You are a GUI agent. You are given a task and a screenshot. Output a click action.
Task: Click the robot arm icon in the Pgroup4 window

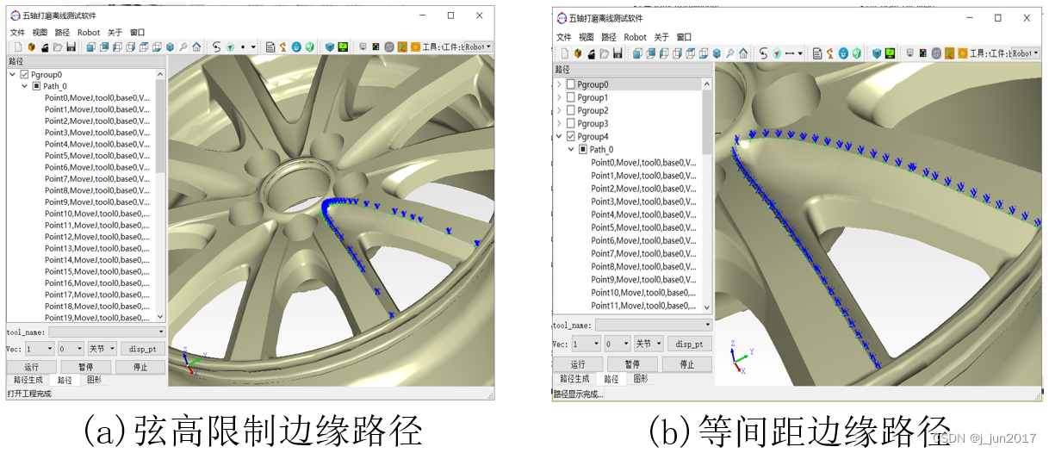coord(829,53)
